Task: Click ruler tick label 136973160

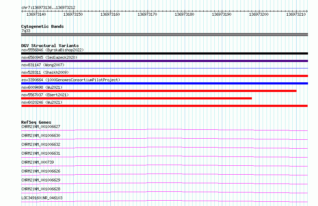Action: tap(110, 14)
